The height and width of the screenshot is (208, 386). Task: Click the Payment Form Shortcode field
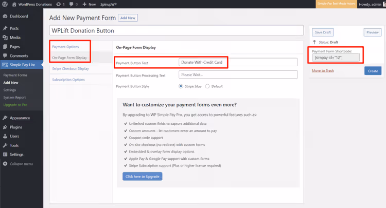(x=336, y=58)
